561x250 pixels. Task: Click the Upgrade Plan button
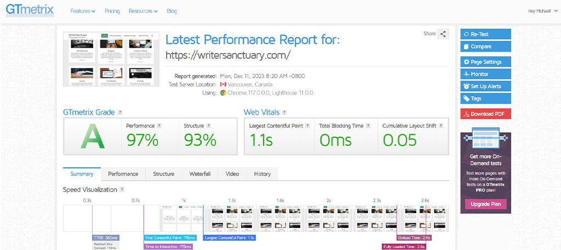[x=485, y=204]
